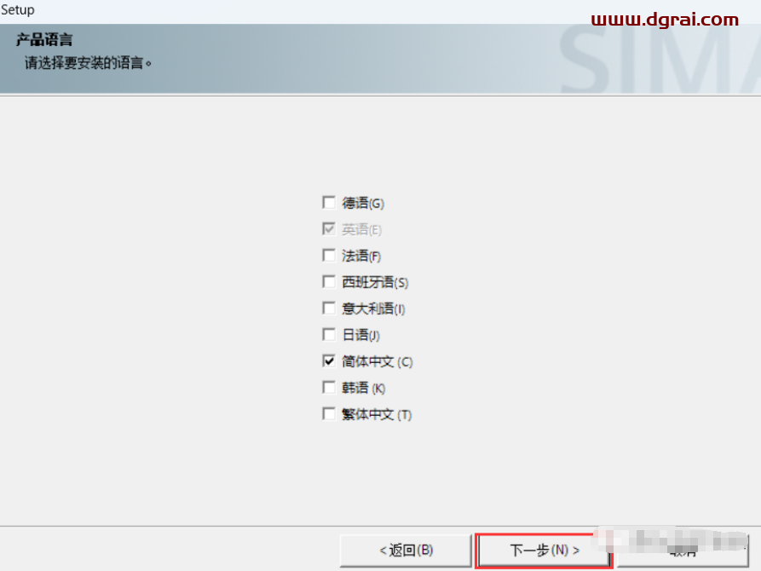Click the Setup window title text

pyautogui.click(x=18, y=10)
